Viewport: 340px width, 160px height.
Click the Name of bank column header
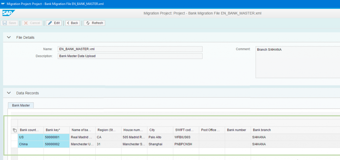click(82, 130)
